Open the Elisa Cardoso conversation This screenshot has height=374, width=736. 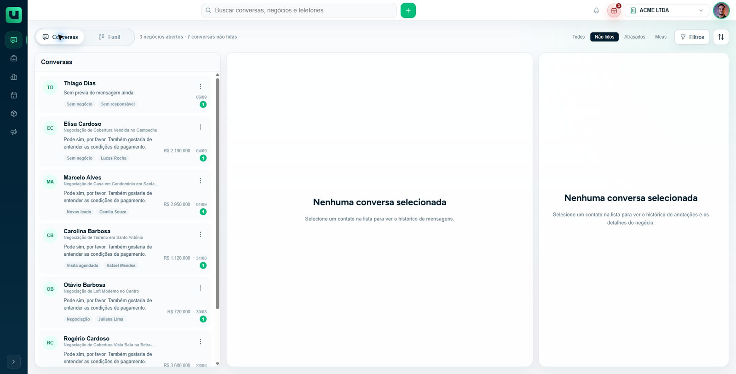pyautogui.click(x=125, y=141)
